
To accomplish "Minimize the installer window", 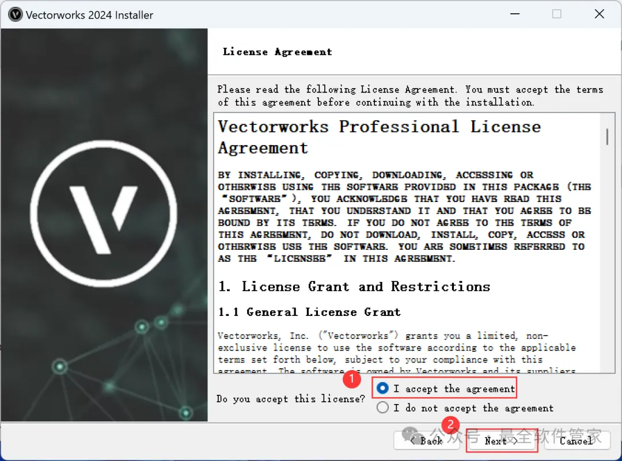I will [515, 14].
